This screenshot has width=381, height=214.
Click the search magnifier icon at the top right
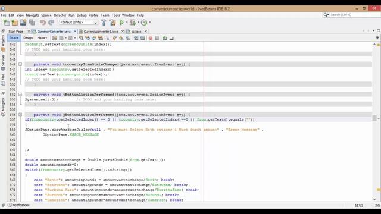[326, 15]
